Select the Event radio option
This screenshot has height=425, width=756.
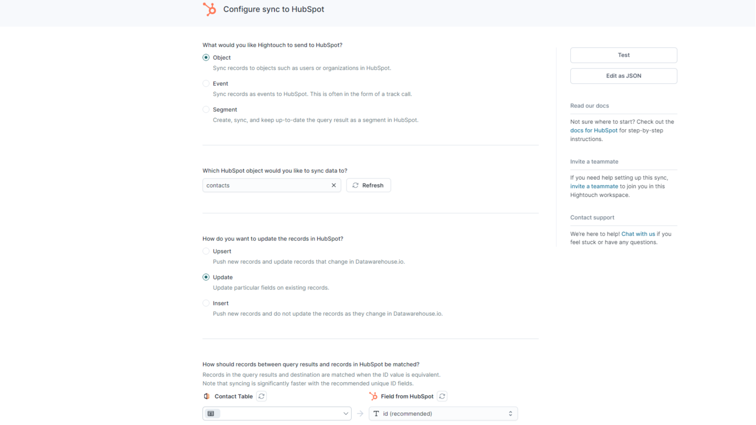206,84
